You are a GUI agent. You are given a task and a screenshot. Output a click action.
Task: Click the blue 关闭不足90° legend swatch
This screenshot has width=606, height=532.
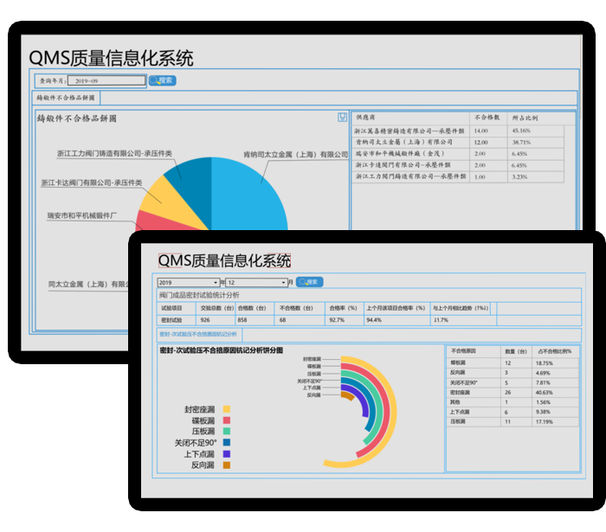(x=227, y=443)
